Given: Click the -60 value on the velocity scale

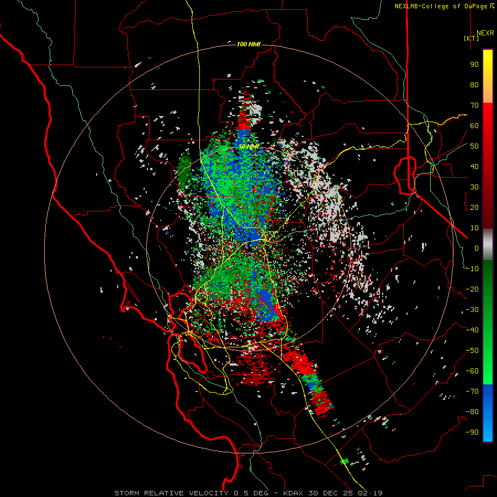Looking at the screenshot, I should point(472,371).
